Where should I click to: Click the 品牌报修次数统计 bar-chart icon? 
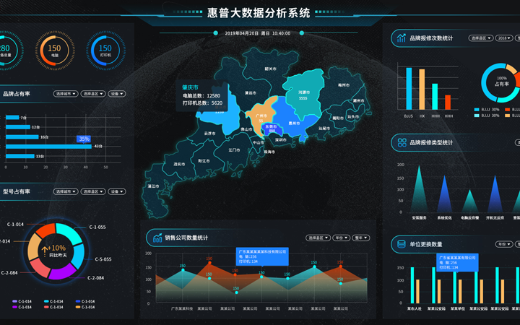coord(402,38)
